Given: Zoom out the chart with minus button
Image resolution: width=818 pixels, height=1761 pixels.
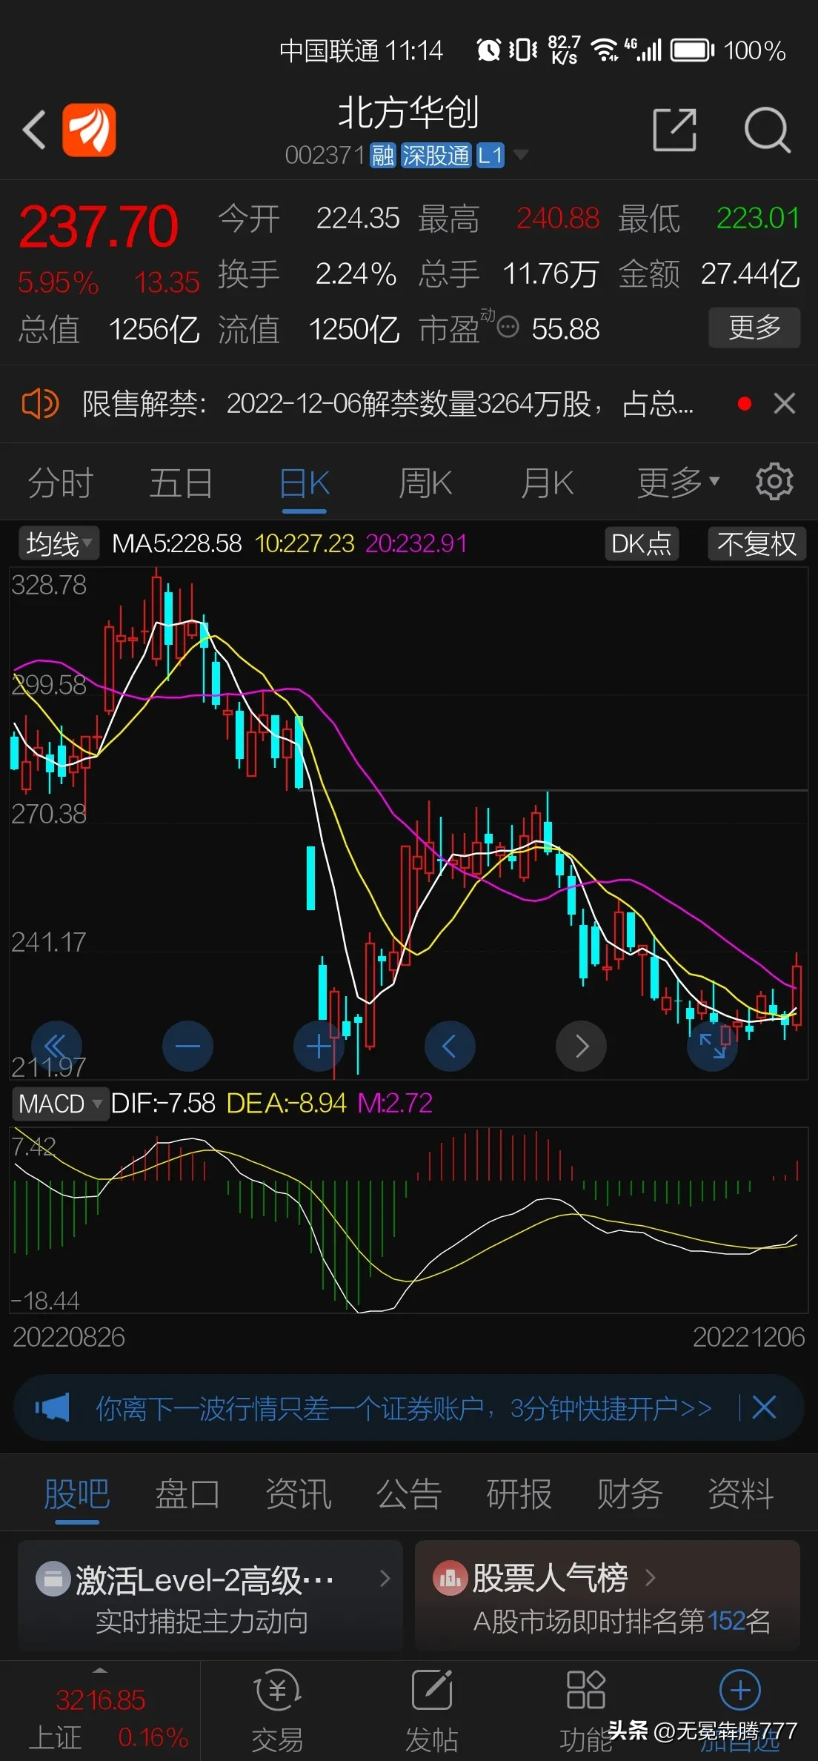Looking at the screenshot, I should [187, 1046].
